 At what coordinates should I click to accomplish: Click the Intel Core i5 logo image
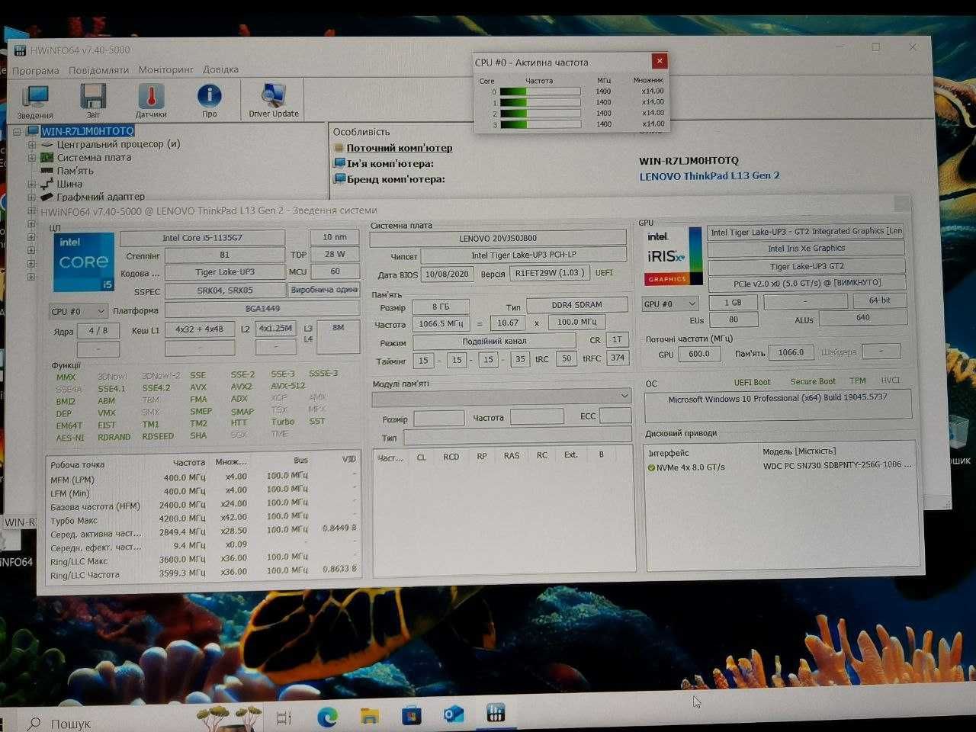84,262
